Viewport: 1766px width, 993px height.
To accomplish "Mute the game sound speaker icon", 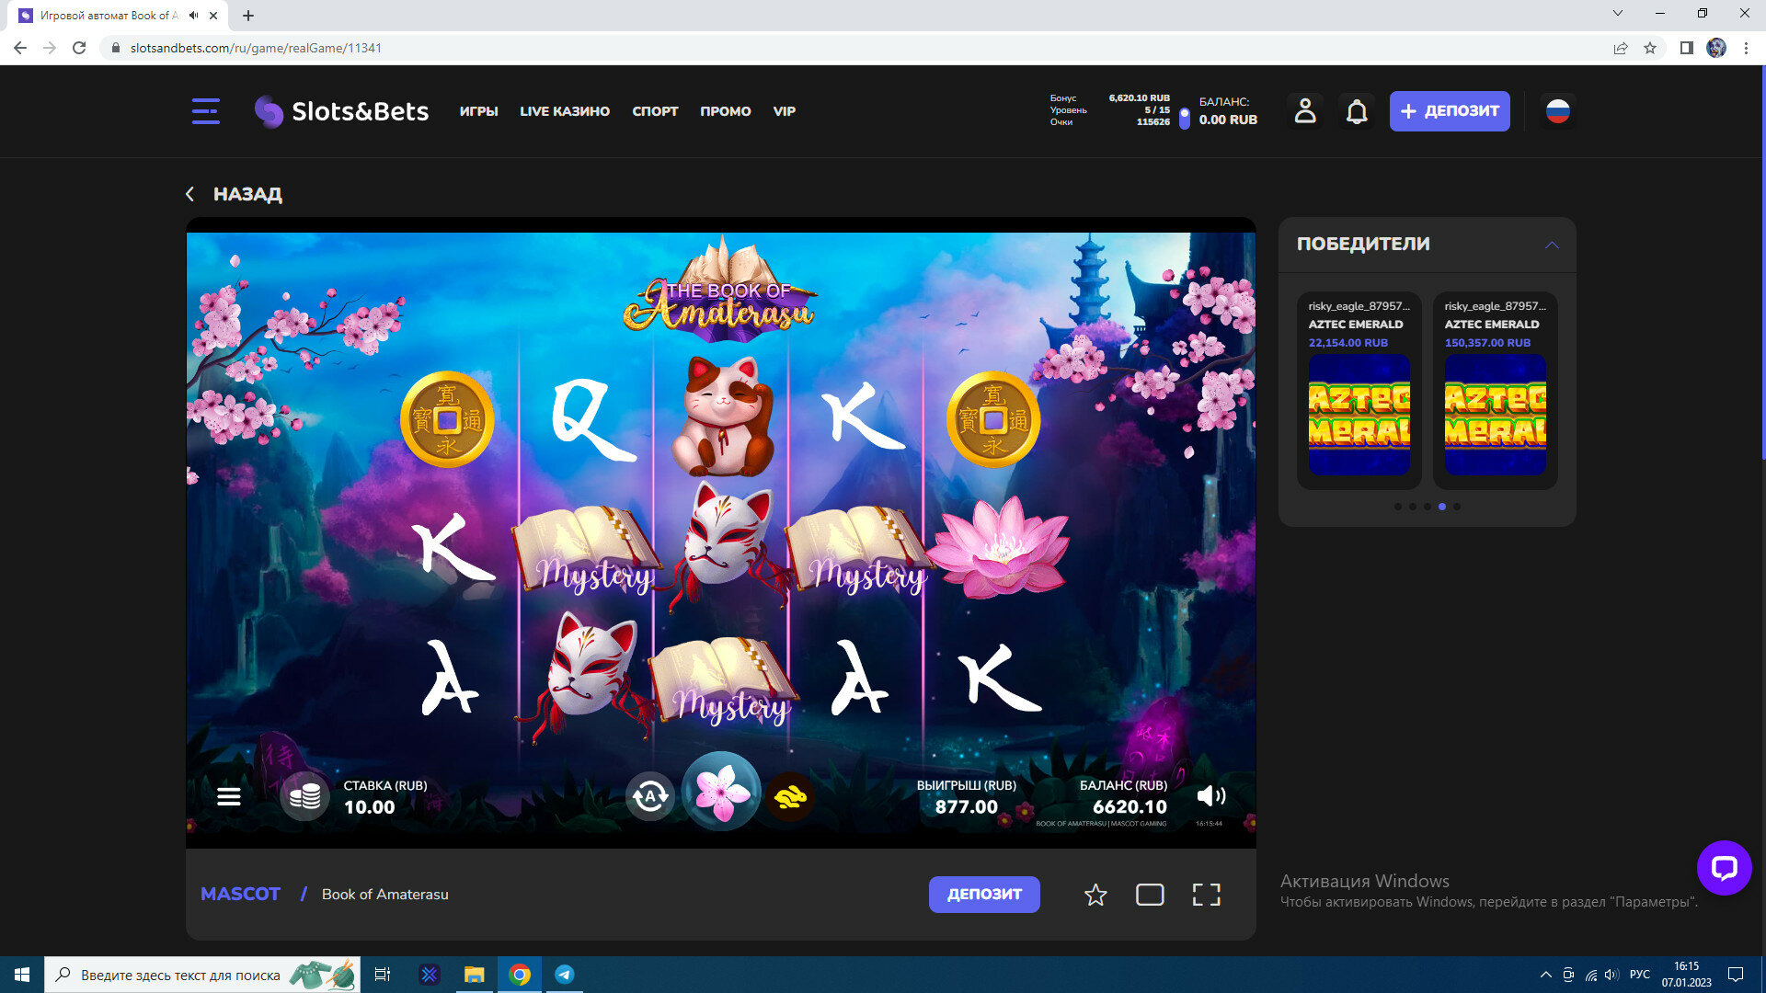I will (x=1210, y=796).
